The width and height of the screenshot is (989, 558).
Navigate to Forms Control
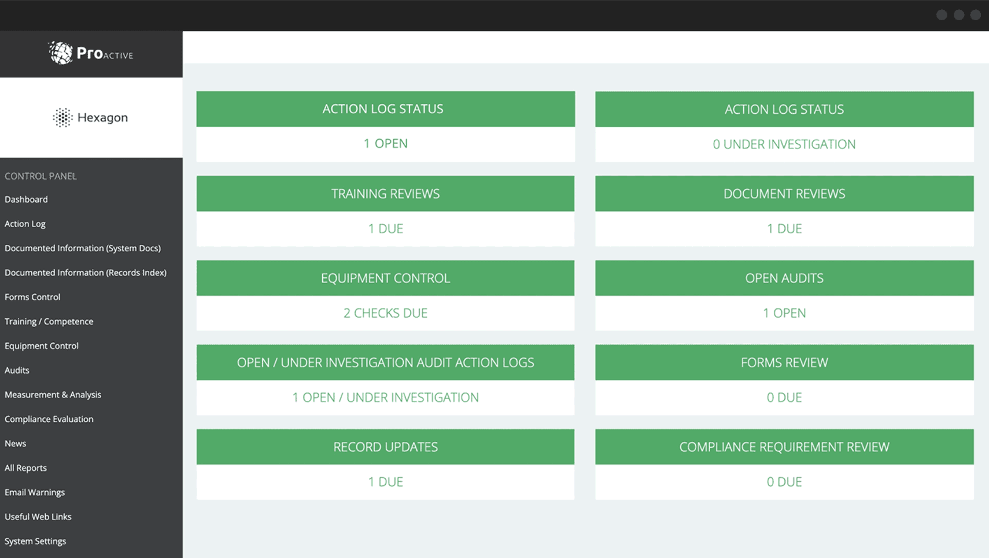click(x=32, y=297)
